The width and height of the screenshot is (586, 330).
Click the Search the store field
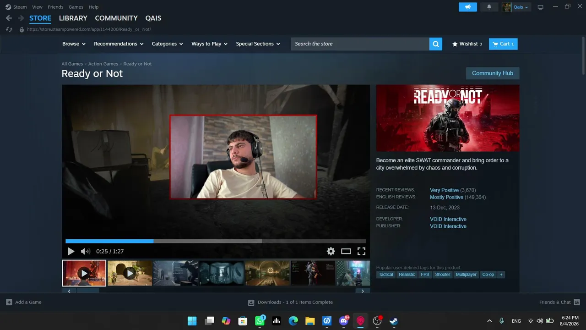pyautogui.click(x=360, y=44)
